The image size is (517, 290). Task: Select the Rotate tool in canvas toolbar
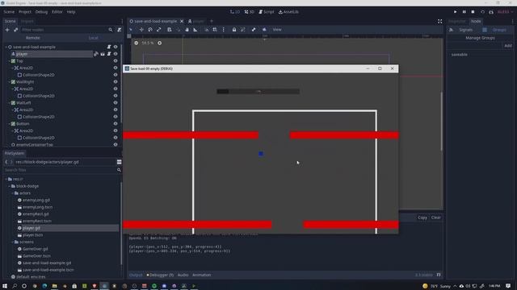(150, 30)
